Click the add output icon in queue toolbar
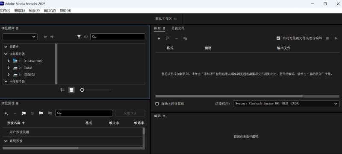 168,38
